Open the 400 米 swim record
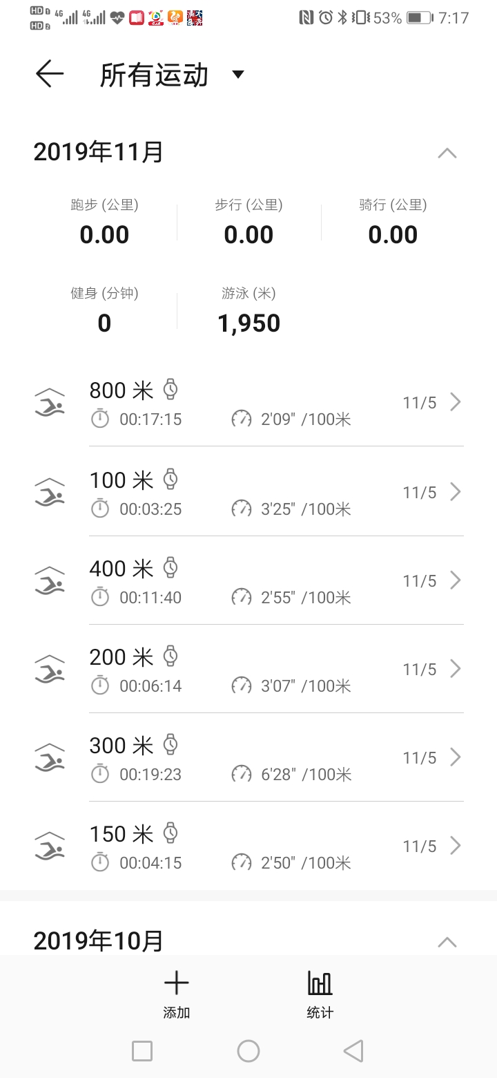The image size is (497, 1078). (x=248, y=580)
